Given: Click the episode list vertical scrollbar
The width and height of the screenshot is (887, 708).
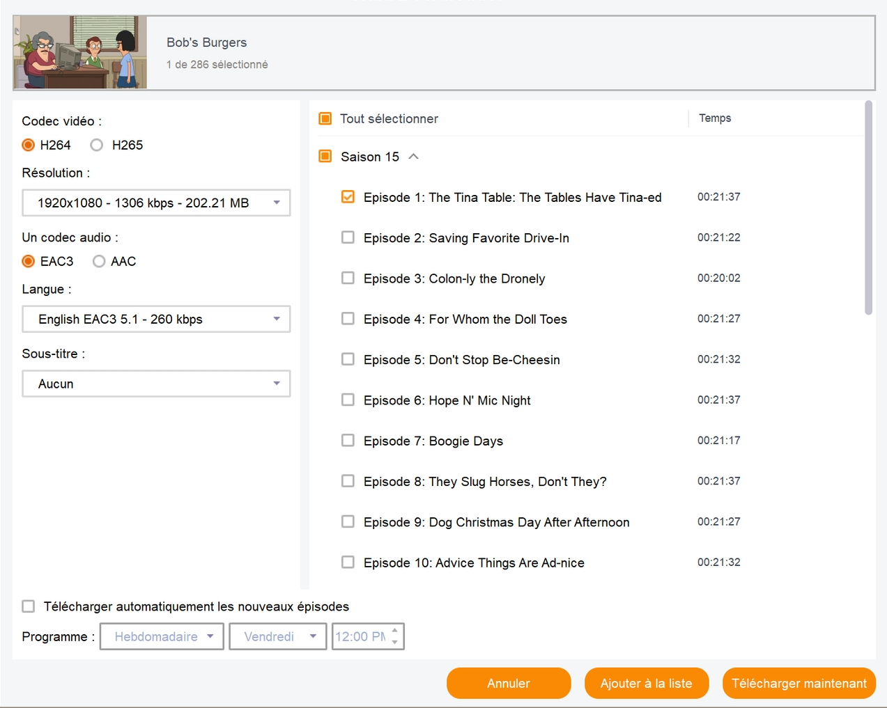Looking at the screenshot, I should (x=868, y=207).
